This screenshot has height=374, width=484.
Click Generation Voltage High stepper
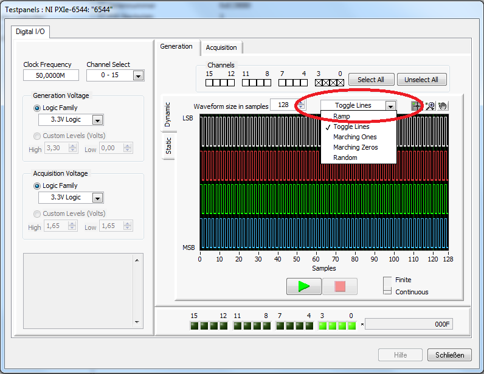(x=73, y=148)
